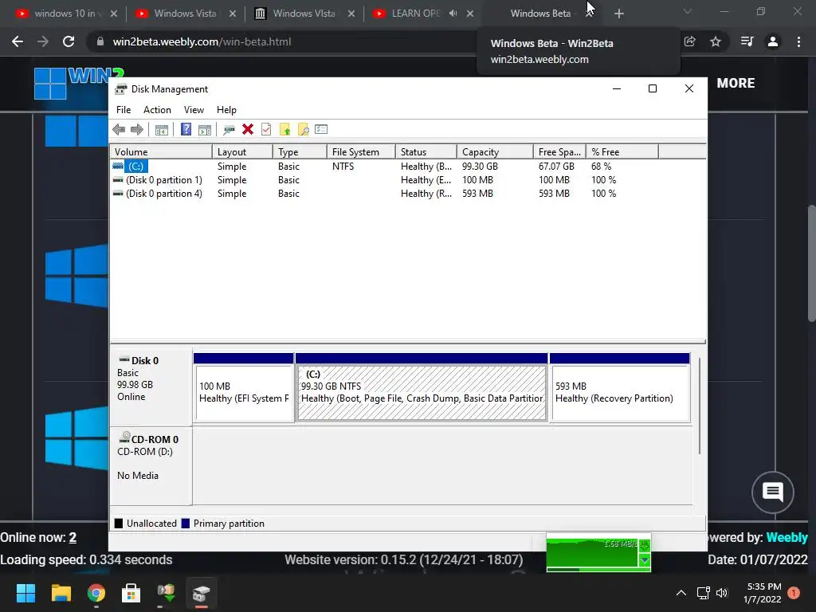The height and width of the screenshot is (612, 816).
Task: Close the LEARN OPE tab
Action: 470,14
